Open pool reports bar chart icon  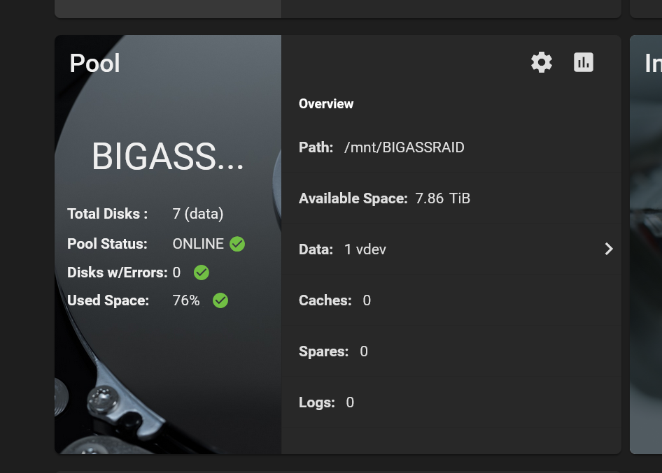[584, 62]
